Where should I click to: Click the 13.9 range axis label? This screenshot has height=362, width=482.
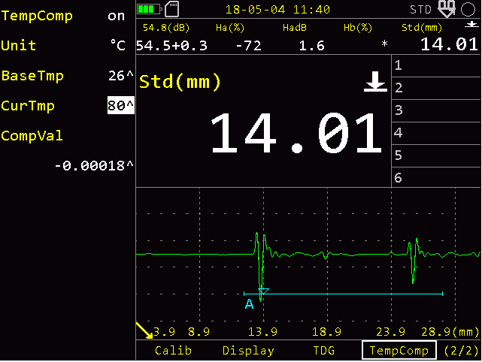263,332
